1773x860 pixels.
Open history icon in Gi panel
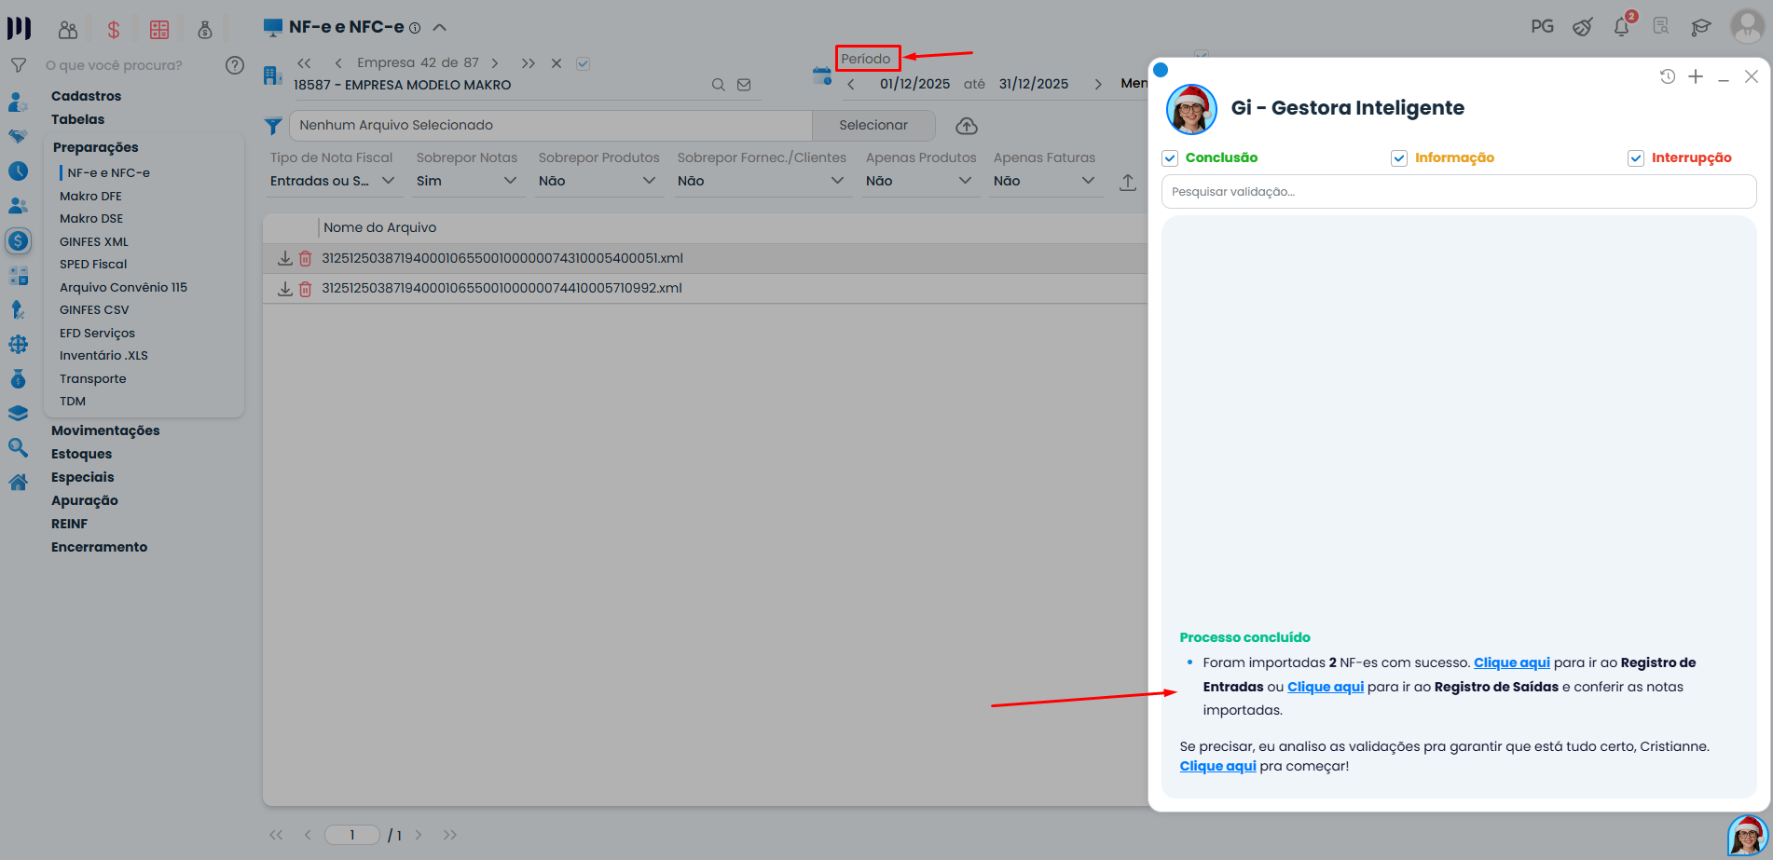[1667, 76]
